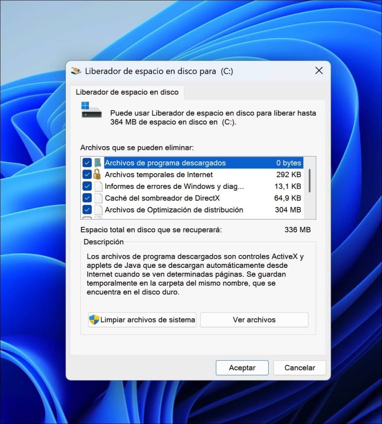
Task: Open Ver archivos button
Action: tap(254, 320)
